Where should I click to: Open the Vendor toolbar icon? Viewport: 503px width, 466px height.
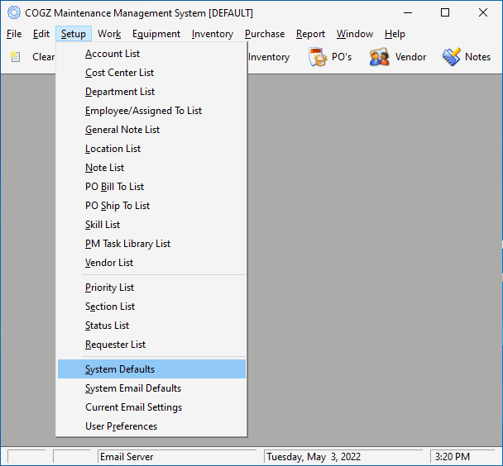(380, 57)
